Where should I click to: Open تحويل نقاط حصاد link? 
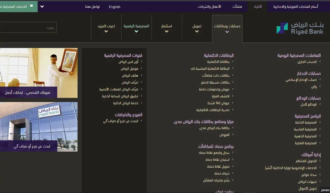(218, 167)
